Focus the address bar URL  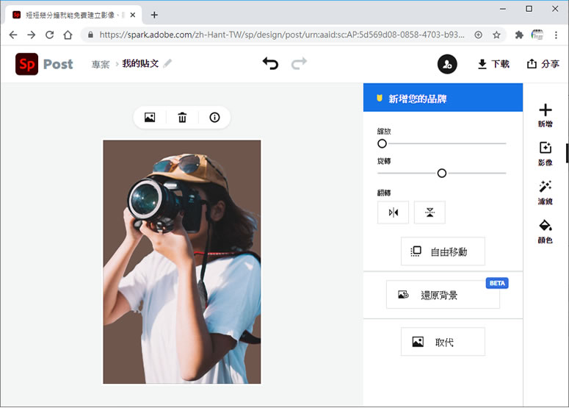[282, 35]
